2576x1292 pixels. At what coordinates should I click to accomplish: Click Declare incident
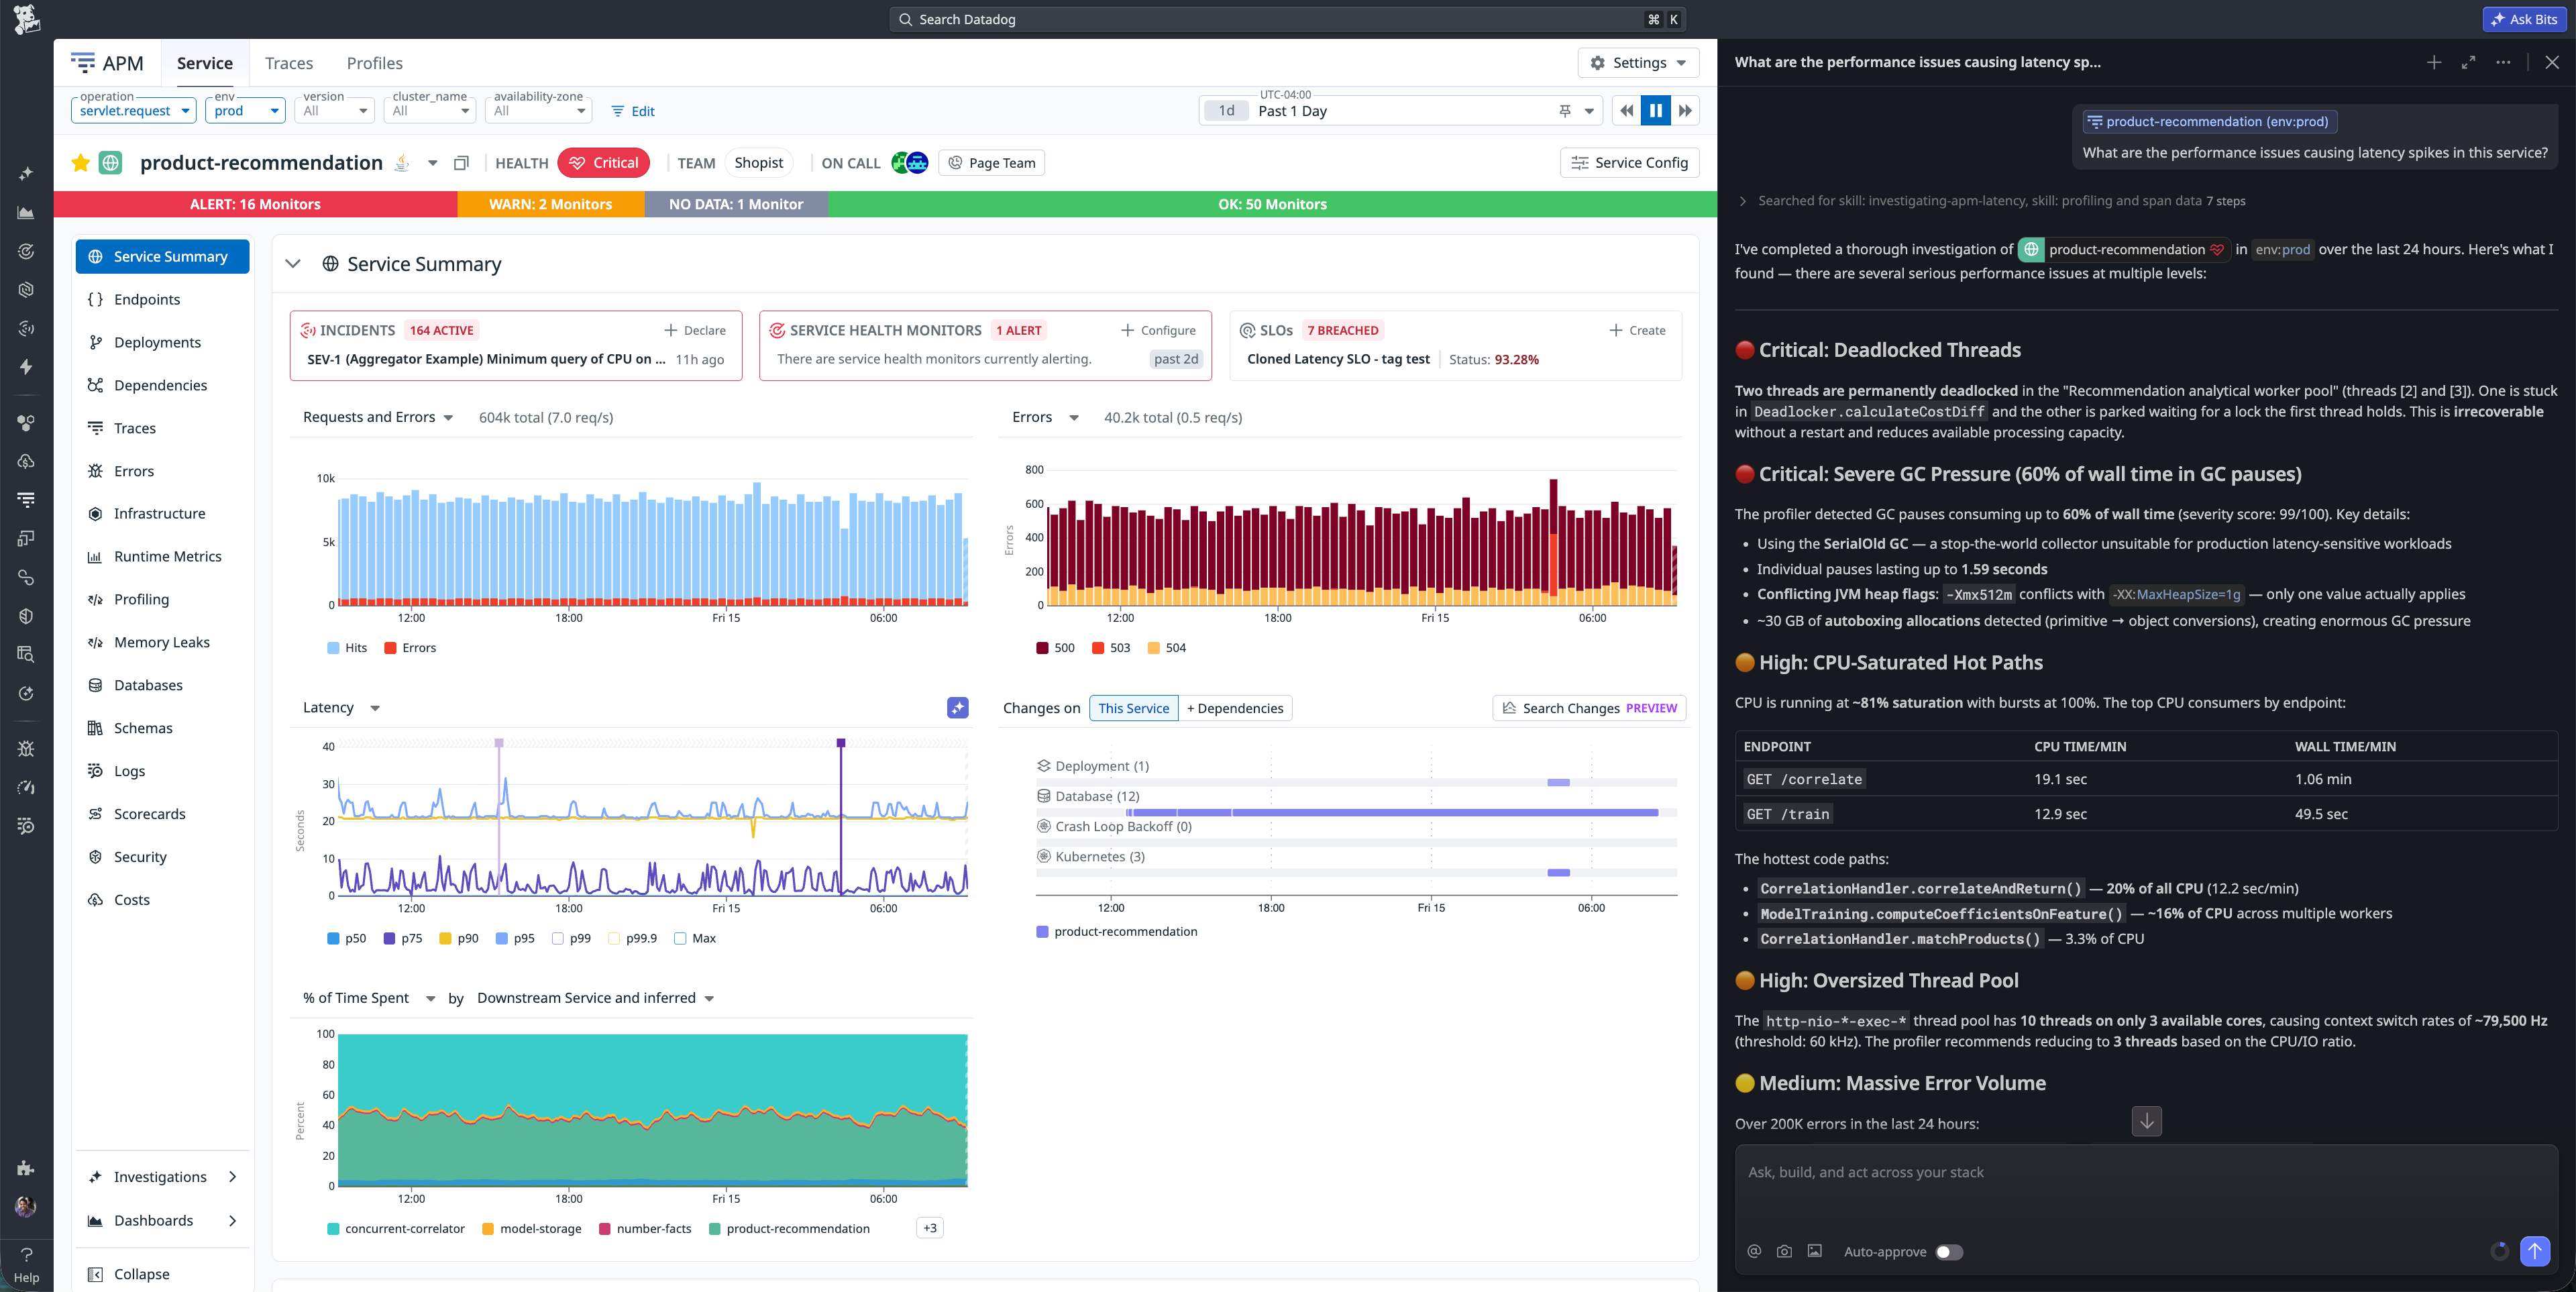point(695,330)
